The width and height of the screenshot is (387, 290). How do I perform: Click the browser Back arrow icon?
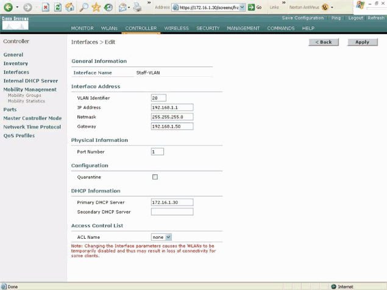pyautogui.click(x=8, y=7)
